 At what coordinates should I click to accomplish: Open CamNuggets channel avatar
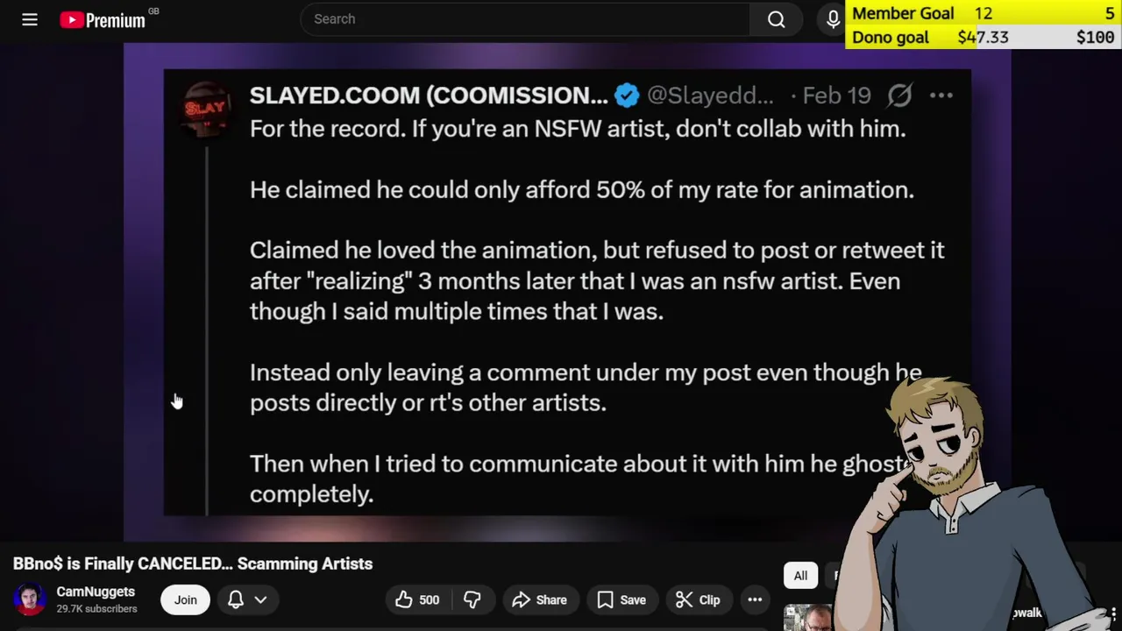pos(29,599)
